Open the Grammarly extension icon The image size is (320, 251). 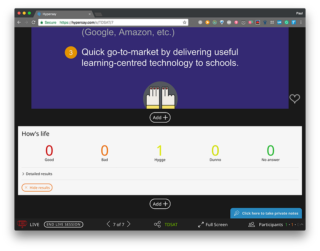click(x=286, y=23)
